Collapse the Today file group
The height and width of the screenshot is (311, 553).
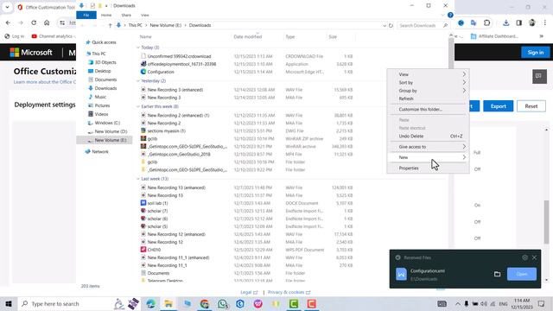point(138,48)
